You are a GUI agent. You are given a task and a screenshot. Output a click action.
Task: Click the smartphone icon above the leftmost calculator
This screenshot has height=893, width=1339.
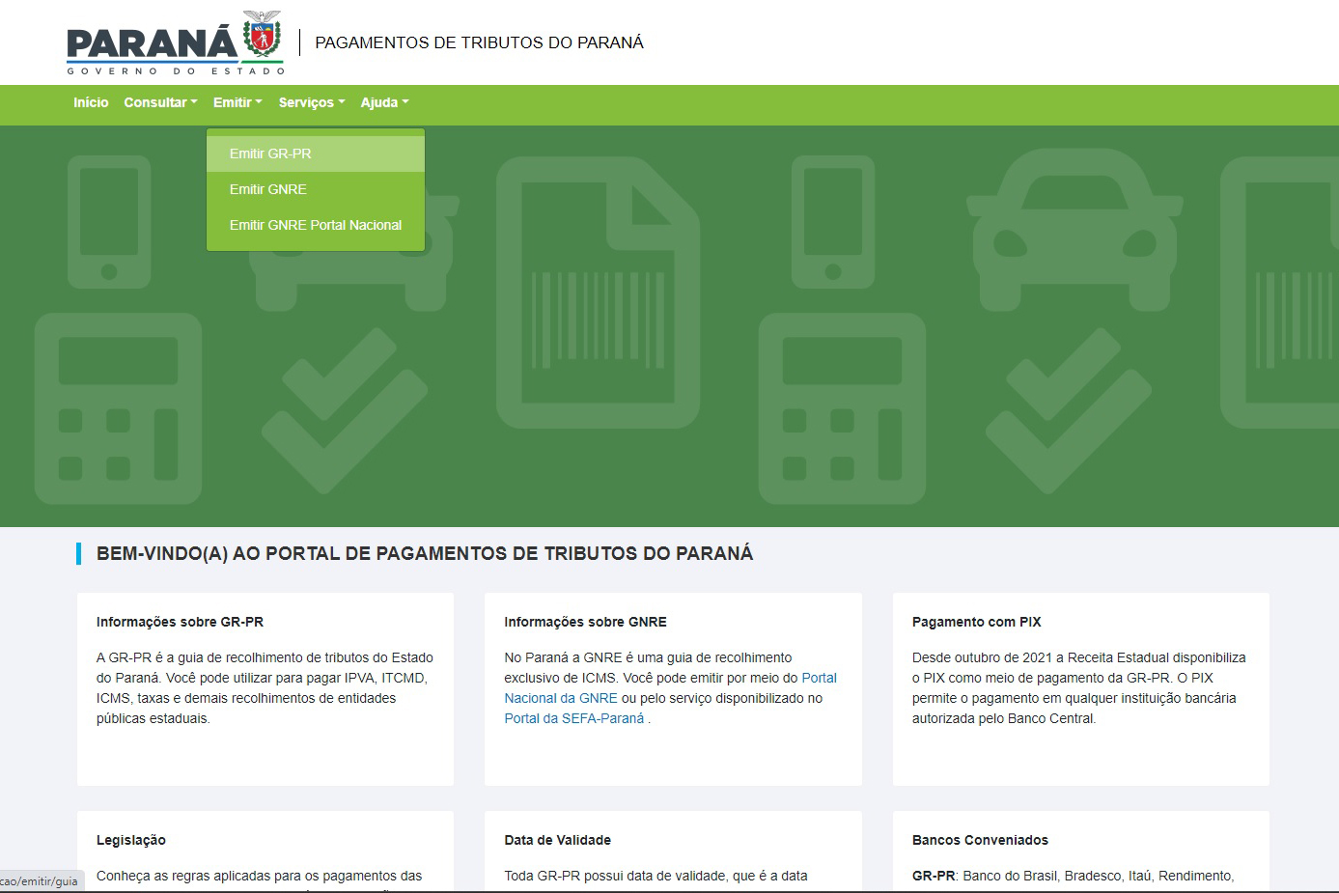[109, 223]
